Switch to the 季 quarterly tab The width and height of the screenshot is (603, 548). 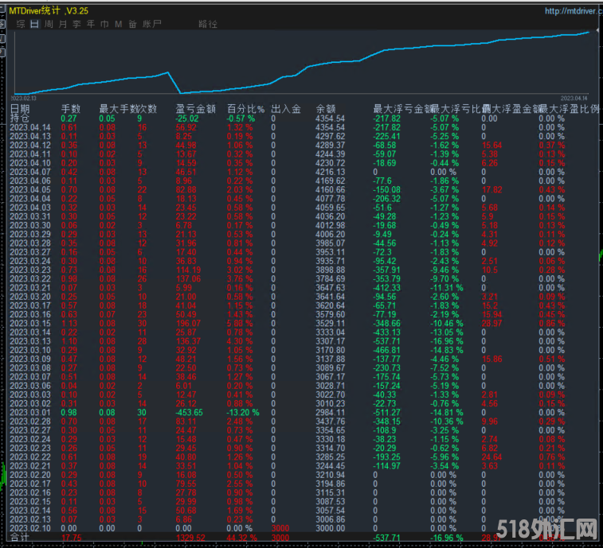coord(76,24)
